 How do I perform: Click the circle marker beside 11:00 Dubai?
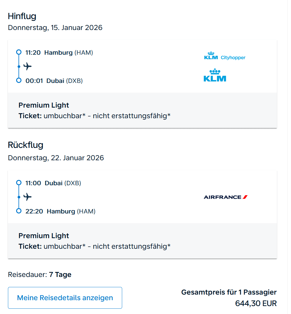click(19, 183)
